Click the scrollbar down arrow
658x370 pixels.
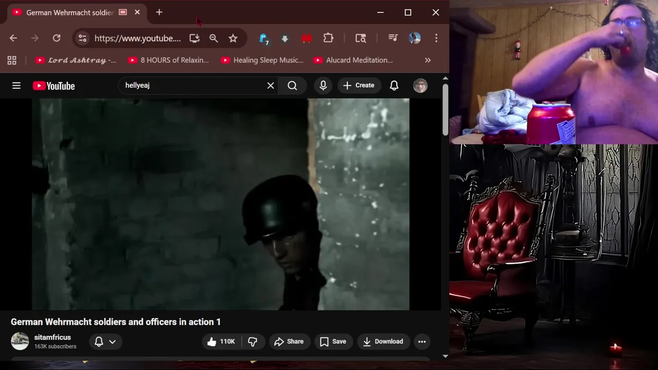[x=445, y=356]
